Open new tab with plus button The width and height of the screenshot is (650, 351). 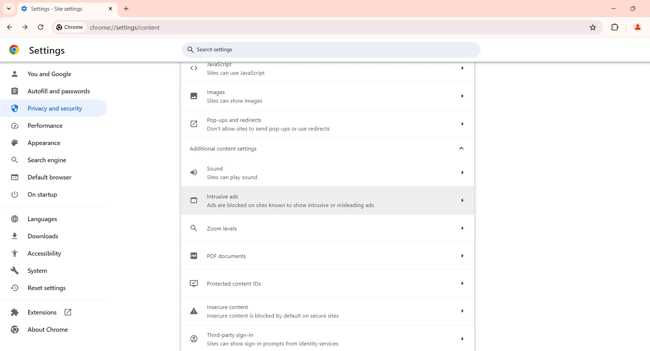[x=126, y=9]
